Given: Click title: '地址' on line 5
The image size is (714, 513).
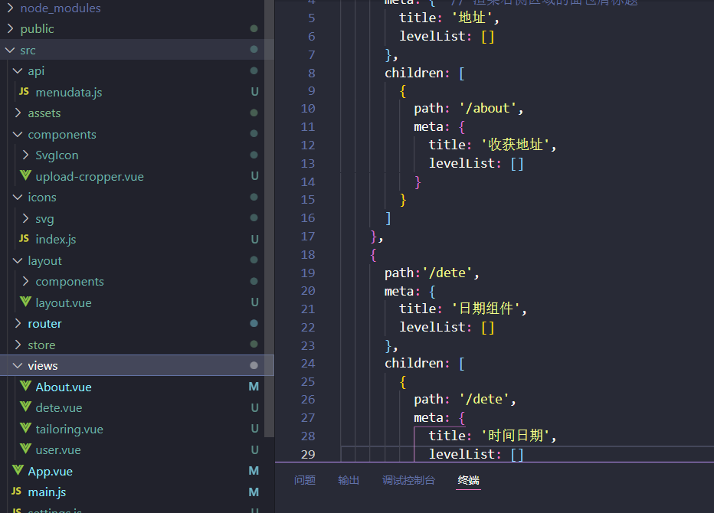Looking at the screenshot, I should pyautogui.click(x=449, y=18).
